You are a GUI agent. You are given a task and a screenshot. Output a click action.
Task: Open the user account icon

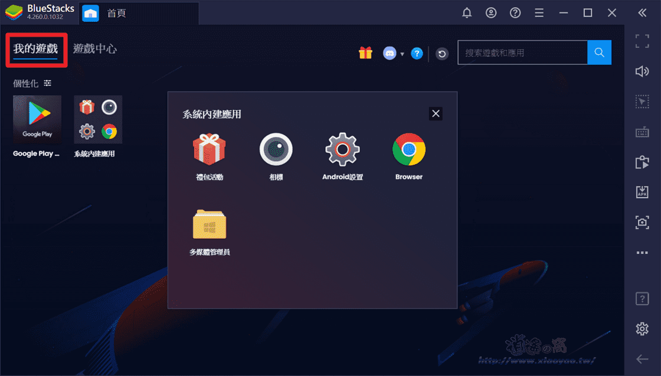490,12
